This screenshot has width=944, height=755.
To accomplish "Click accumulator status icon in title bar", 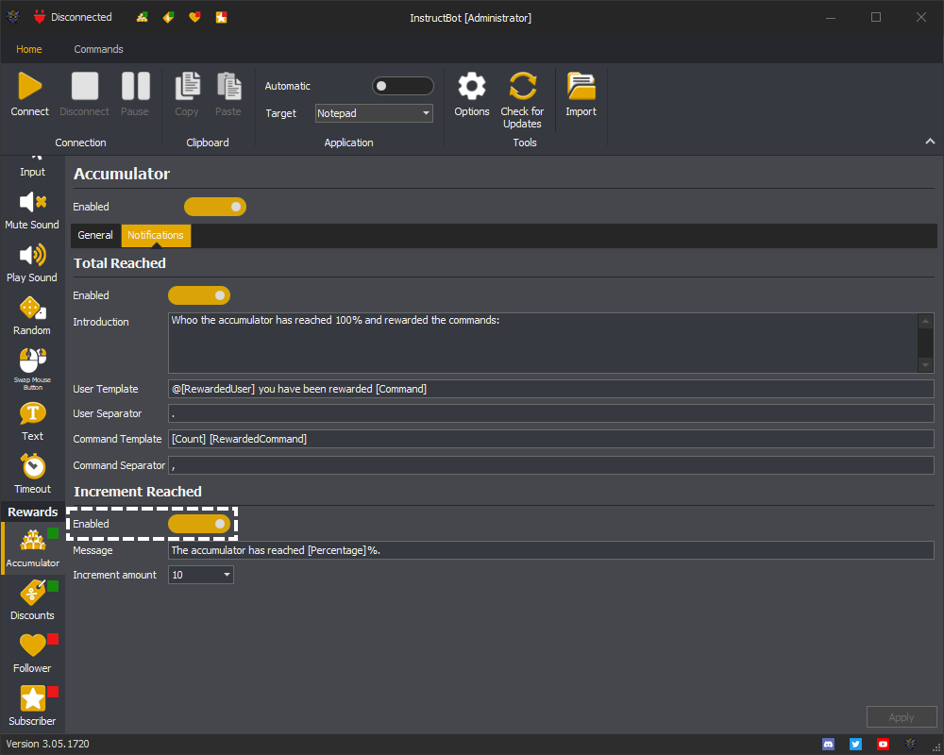I will [143, 18].
